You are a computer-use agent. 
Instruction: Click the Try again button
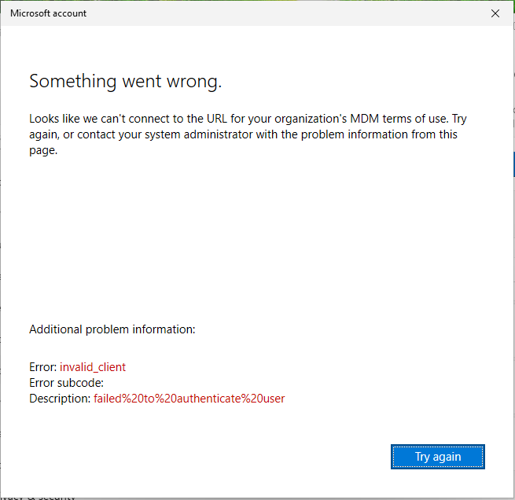[x=437, y=456]
